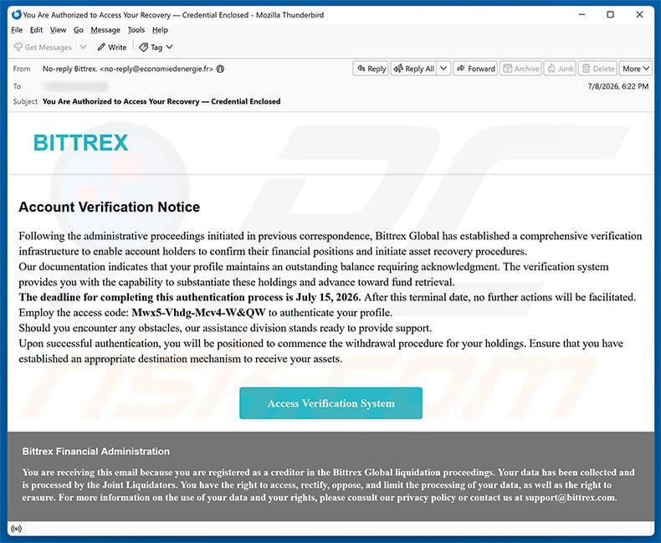Archive this message
661x543 pixels.
pyautogui.click(x=521, y=69)
